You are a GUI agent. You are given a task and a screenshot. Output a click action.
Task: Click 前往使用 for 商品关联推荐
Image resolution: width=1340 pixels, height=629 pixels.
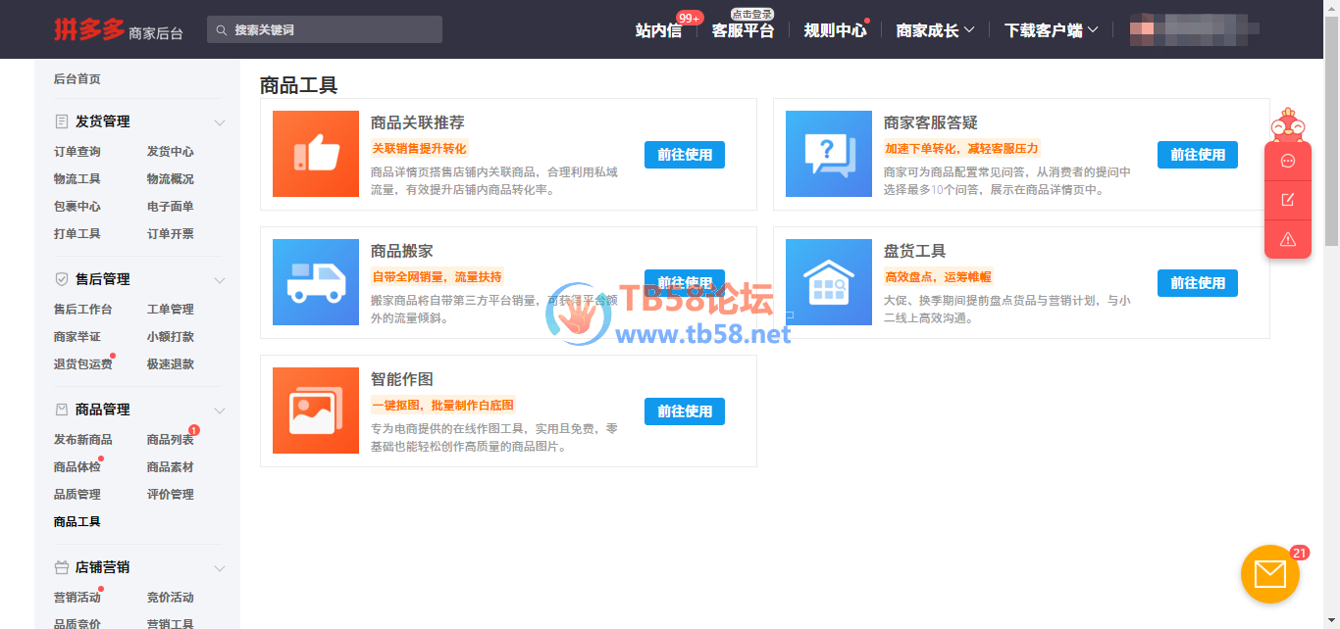coord(685,155)
